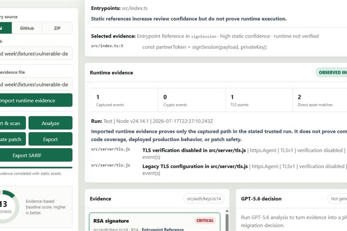This screenshot has width=347, height=231.
Task: Focus the repository path input field
Action: pyautogui.click(x=36, y=53)
